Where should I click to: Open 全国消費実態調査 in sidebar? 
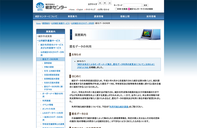click(x=52, y=75)
